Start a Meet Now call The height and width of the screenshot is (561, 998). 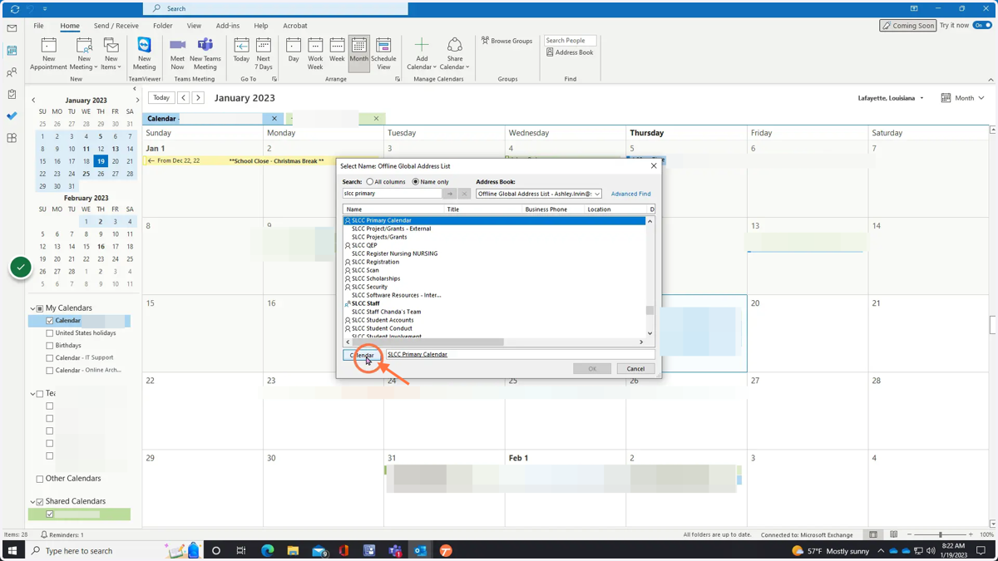pos(177,54)
